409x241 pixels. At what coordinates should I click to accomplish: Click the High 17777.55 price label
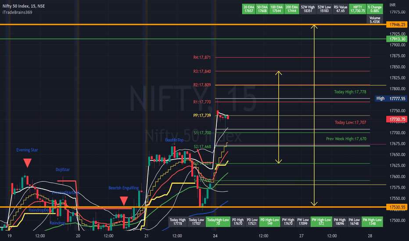(391, 99)
